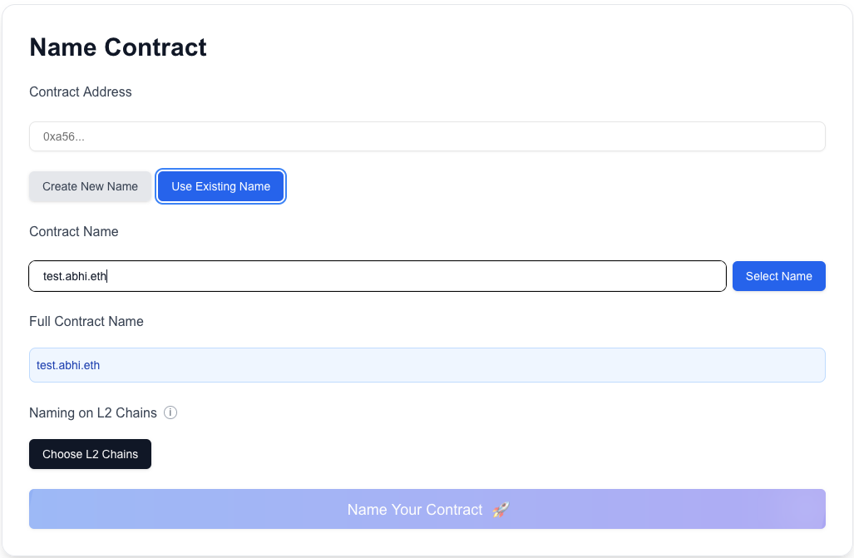Open the Choose L2 Chains selector
Viewport: 854px width, 558px height.
point(90,454)
